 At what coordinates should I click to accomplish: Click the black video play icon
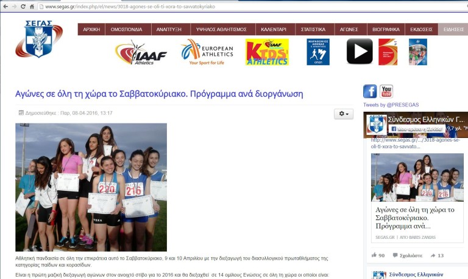coord(360,52)
